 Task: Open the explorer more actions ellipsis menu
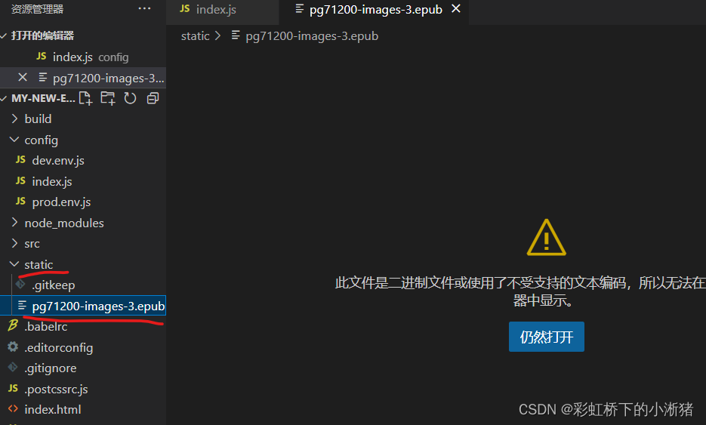click(144, 8)
